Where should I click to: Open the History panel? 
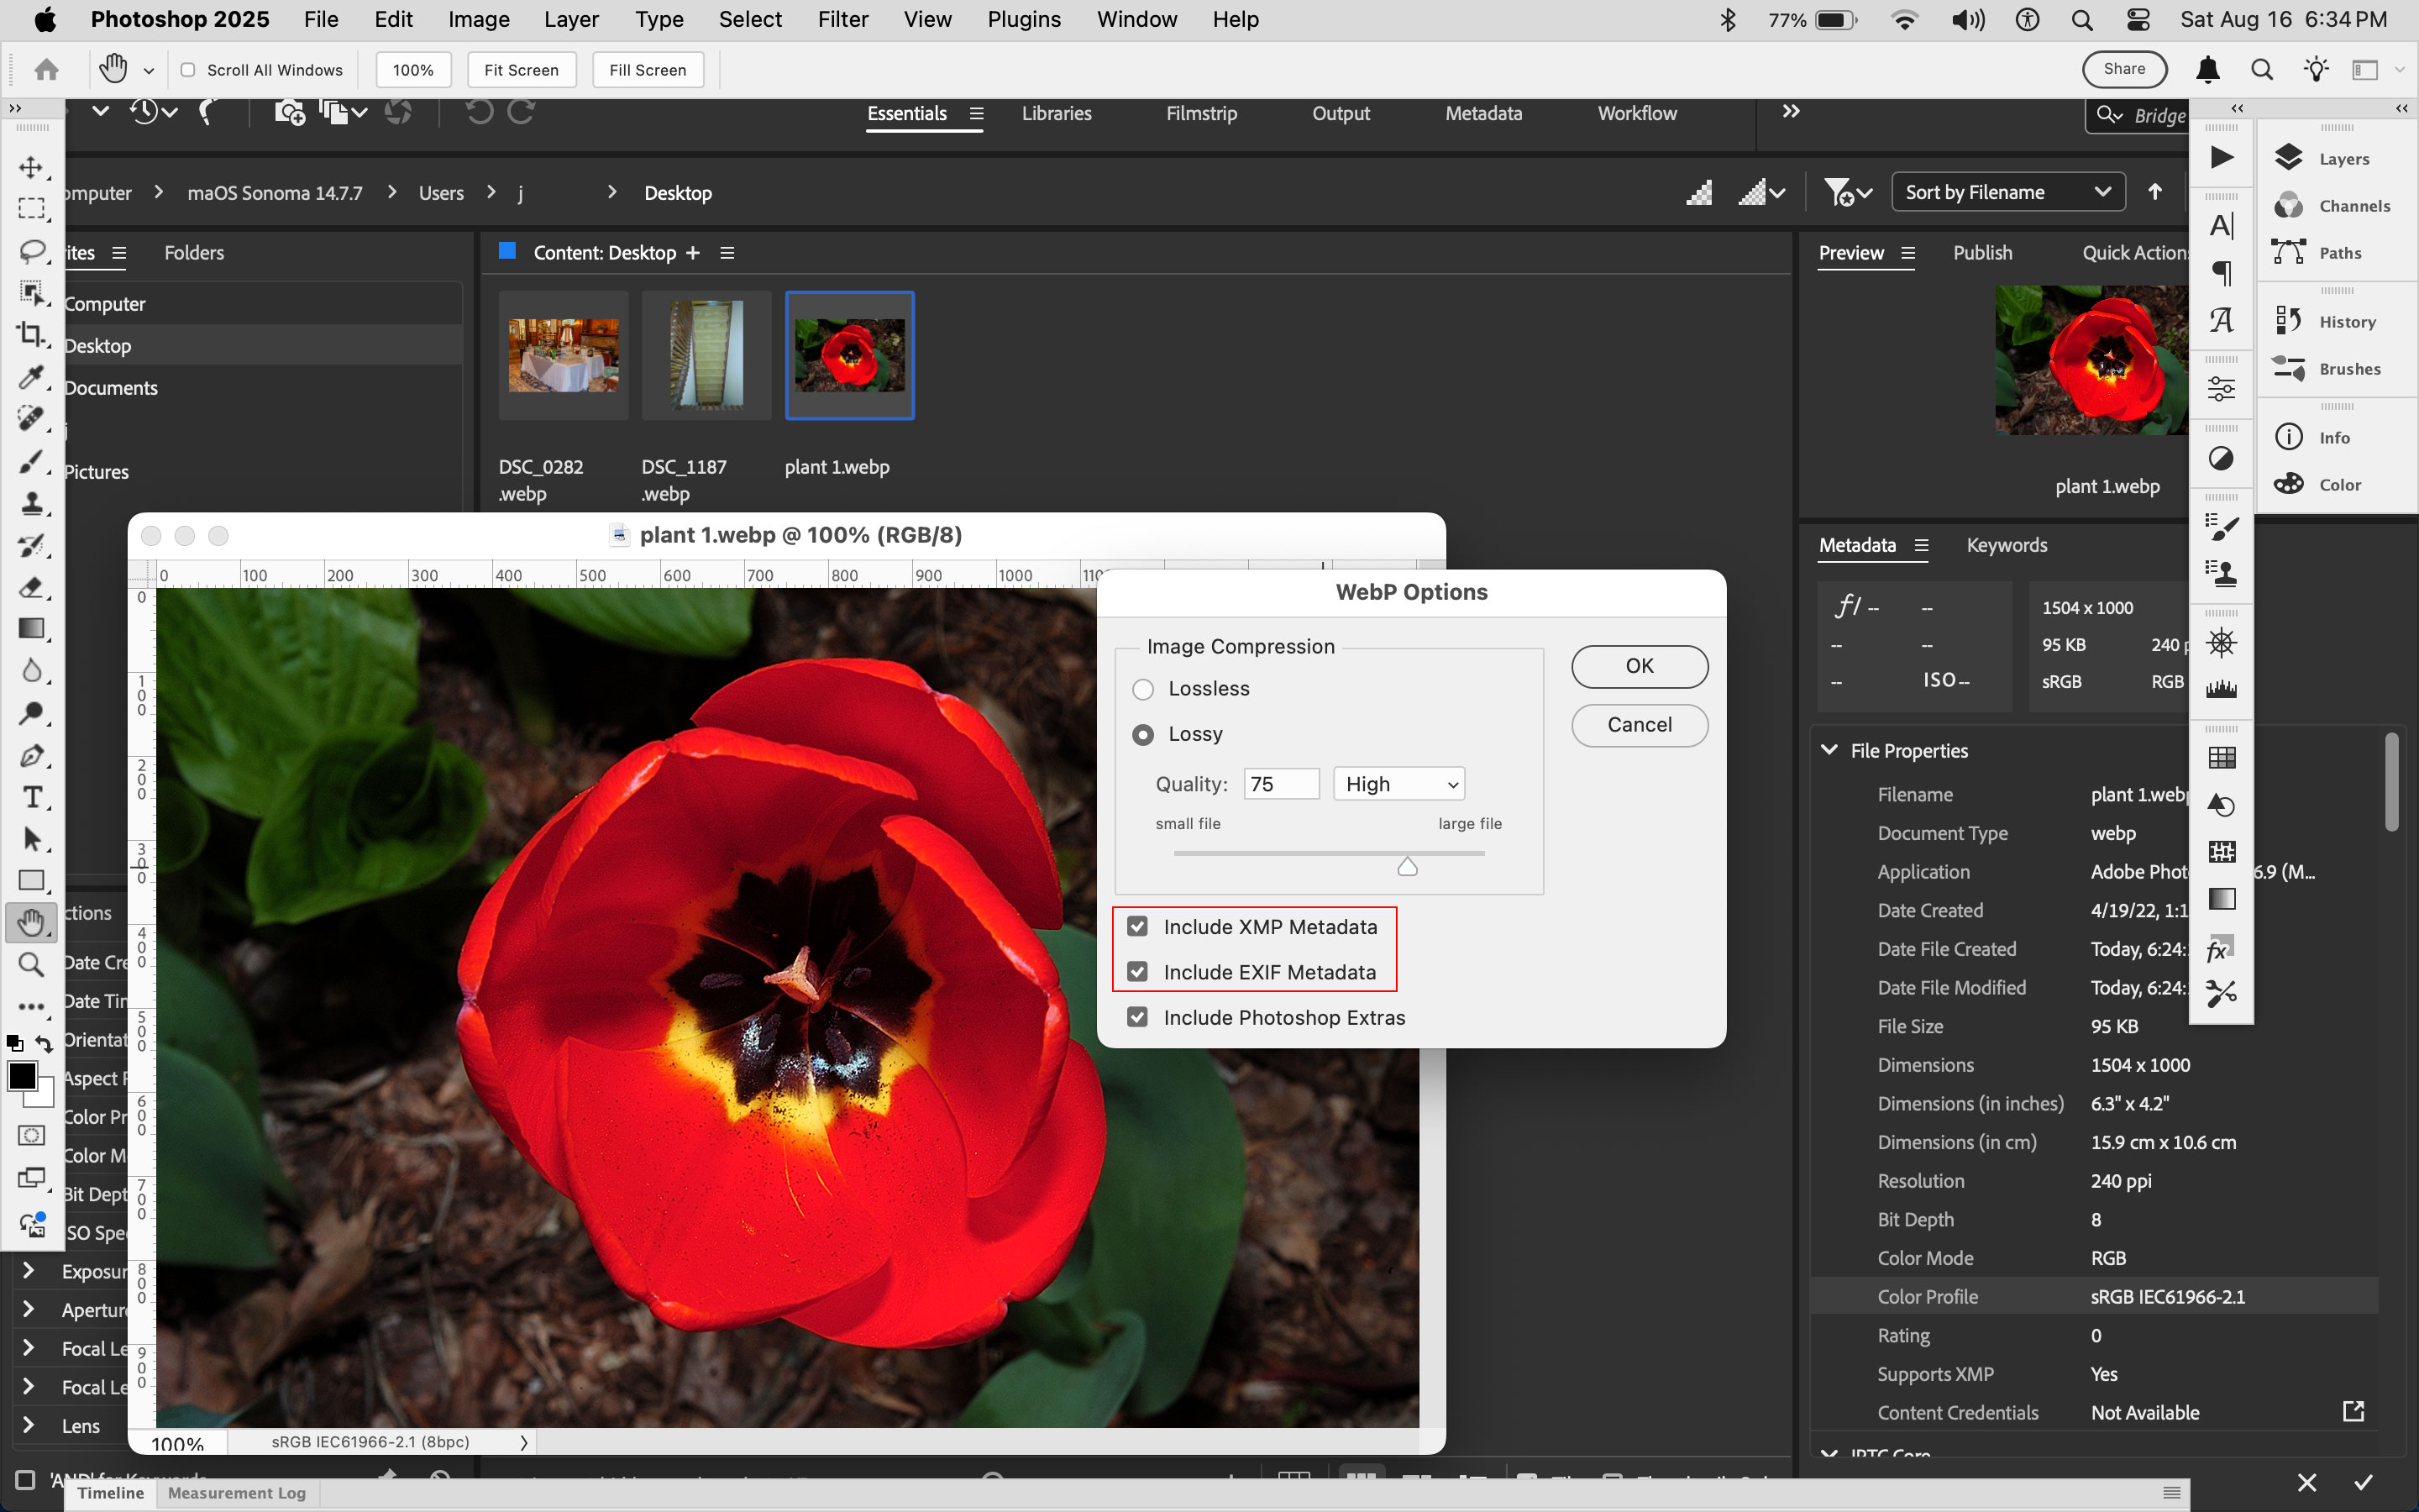(2347, 321)
